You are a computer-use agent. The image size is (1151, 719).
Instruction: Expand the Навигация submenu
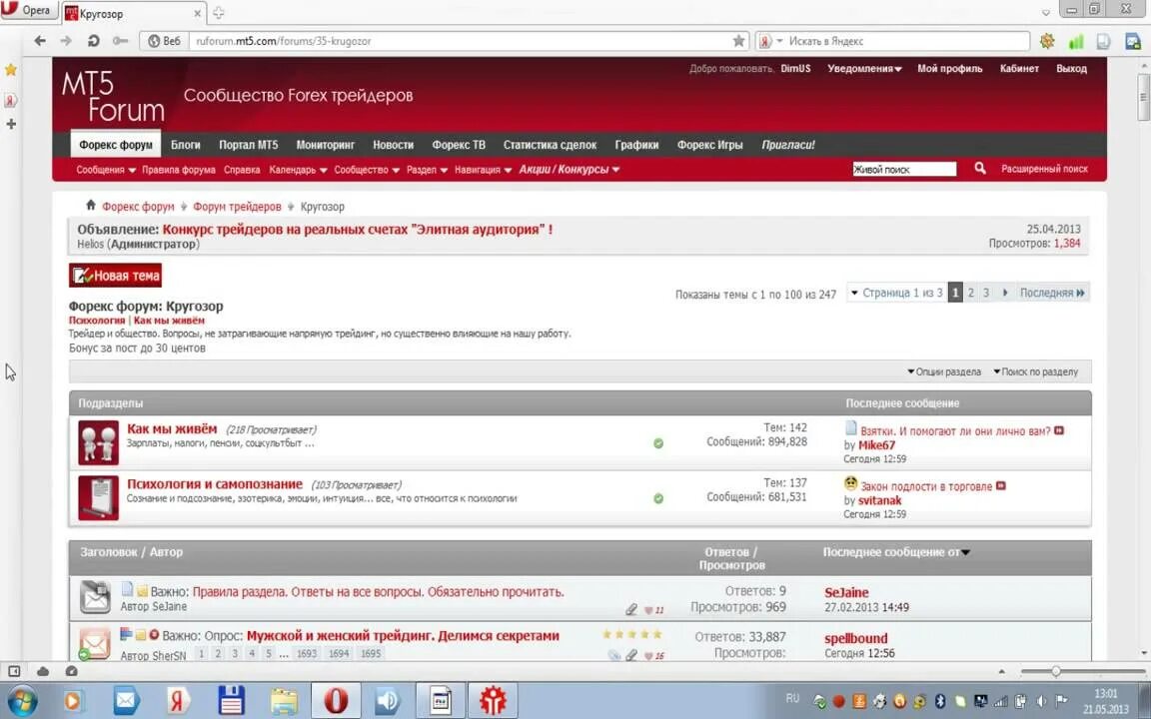tap(483, 170)
